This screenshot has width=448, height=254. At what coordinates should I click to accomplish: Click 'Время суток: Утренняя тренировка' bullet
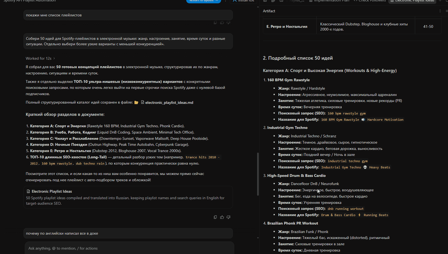click(x=310, y=202)
